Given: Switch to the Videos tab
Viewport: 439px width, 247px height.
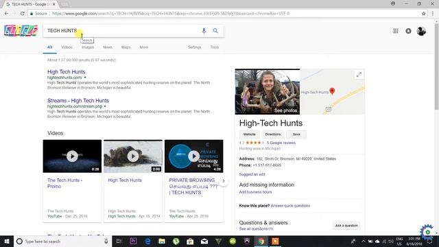Looking at the screenshot, I should (67, 47).
